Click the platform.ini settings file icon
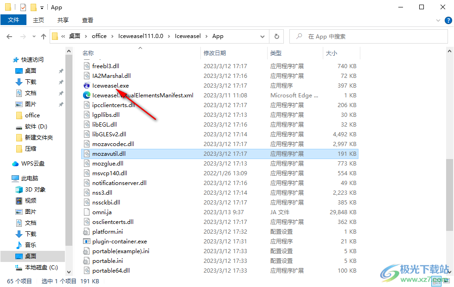The height and width of the screenshot is (287, 454). click(x=86, y=232)
